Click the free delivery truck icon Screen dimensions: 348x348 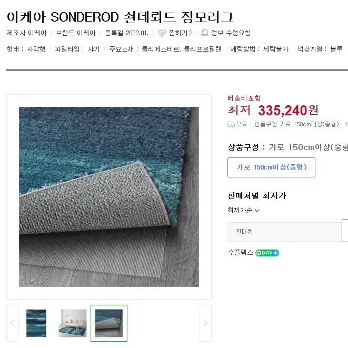point(231,124)
